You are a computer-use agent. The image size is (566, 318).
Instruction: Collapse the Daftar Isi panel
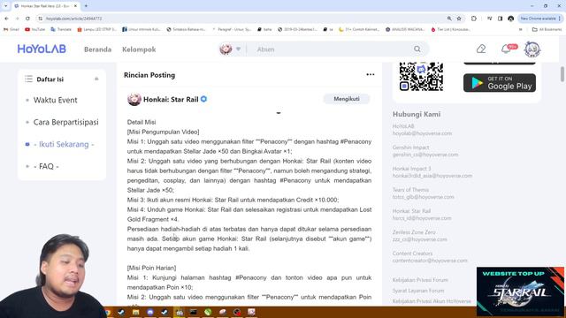pyautogui.click(x=96, y=79)
